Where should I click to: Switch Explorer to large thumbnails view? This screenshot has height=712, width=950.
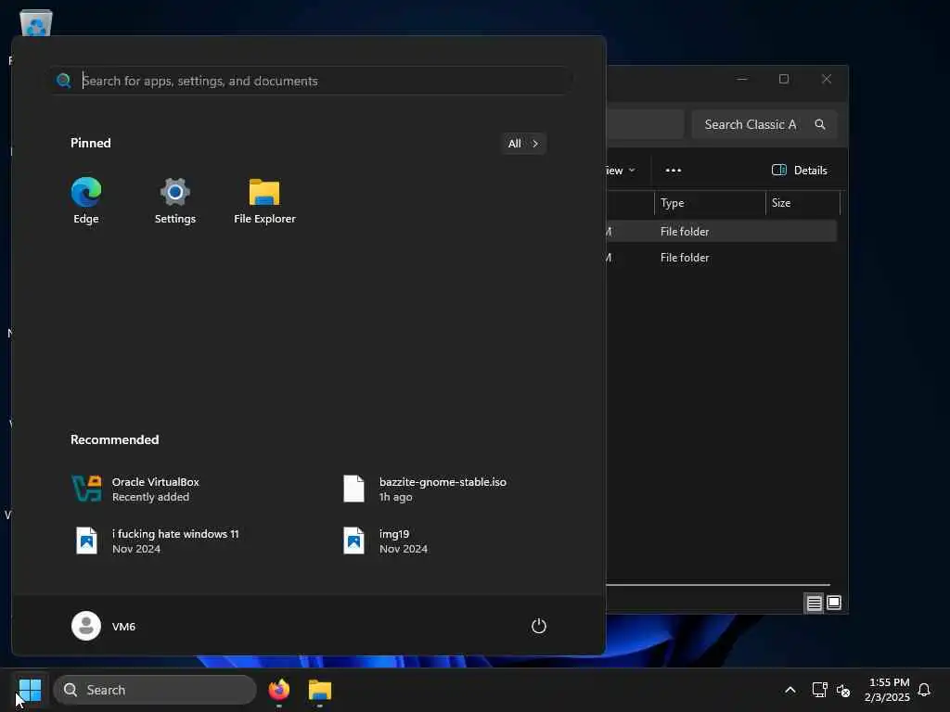point(834,603)
